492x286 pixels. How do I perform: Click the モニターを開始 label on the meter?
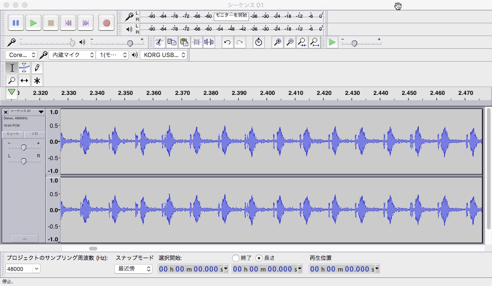(x=231, y=16)
